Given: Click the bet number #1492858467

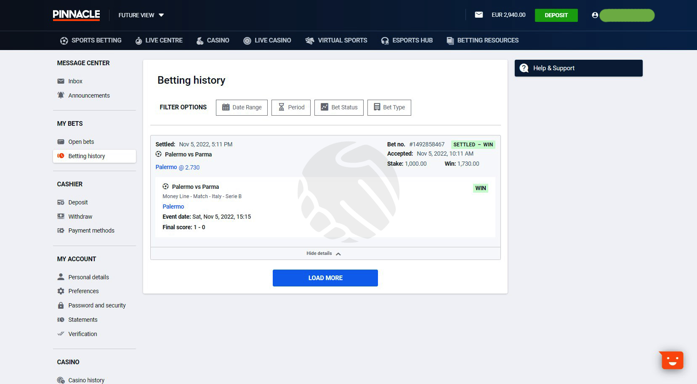Looking at the screenshot, I should 427,144.
